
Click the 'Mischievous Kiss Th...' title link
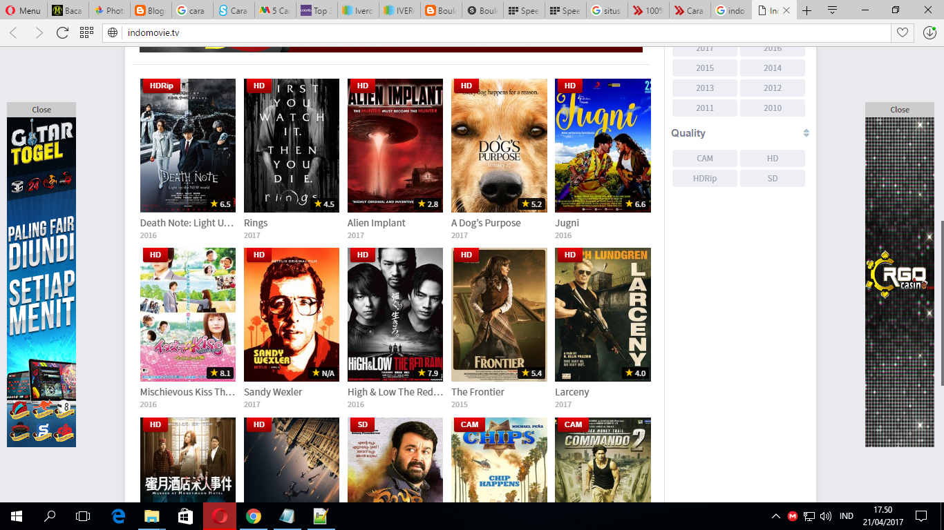[188, 392]
